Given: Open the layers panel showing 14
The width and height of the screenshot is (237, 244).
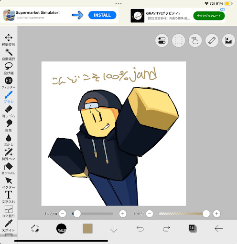Looking at the screenshot, I should (193, 229).
